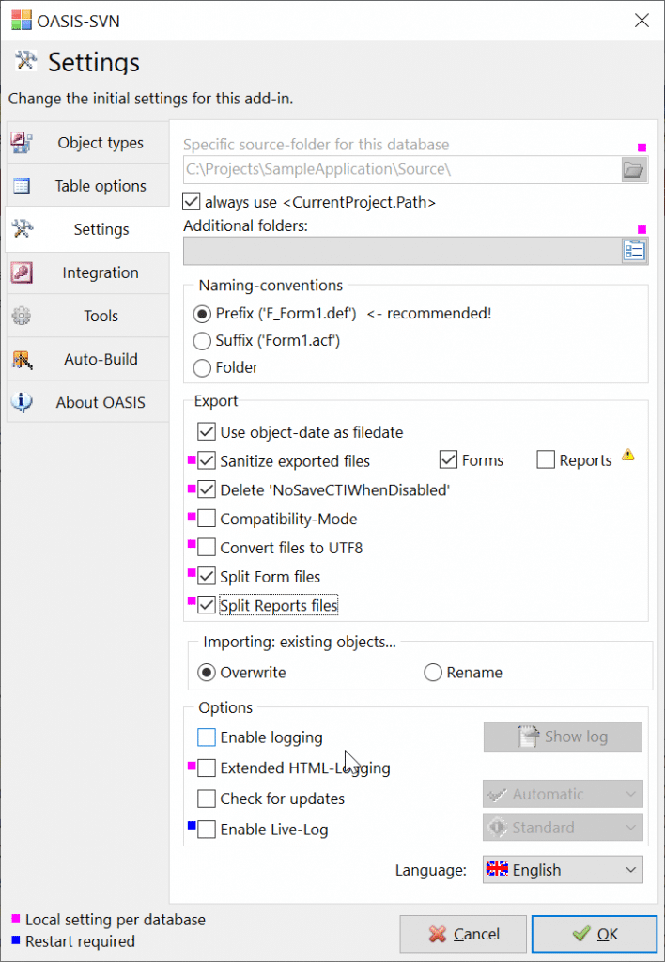
Task: Select Suffix ('Form1.acf') naming convention
Action: 201,340
